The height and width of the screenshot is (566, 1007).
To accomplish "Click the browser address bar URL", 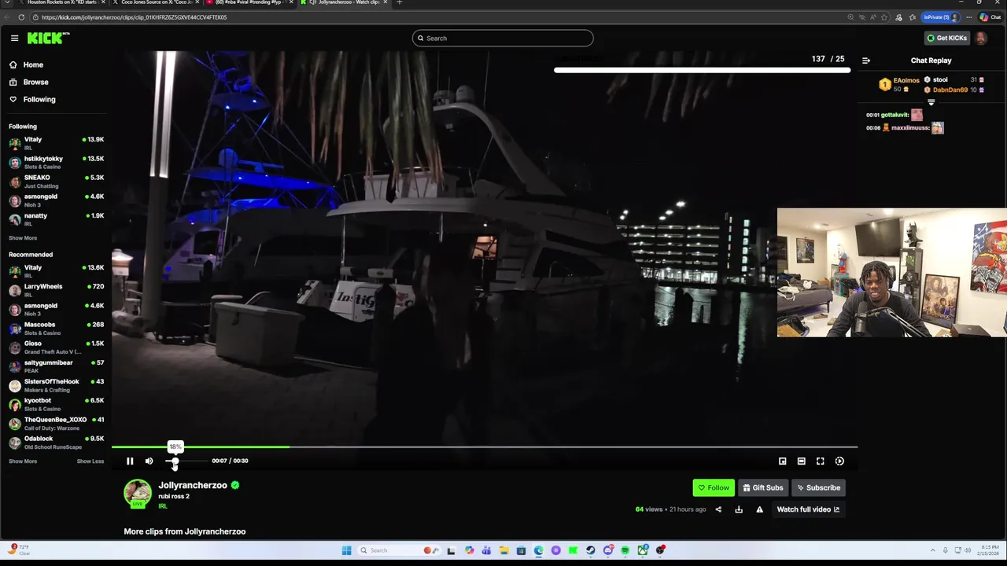I will (x=134, y=17).
